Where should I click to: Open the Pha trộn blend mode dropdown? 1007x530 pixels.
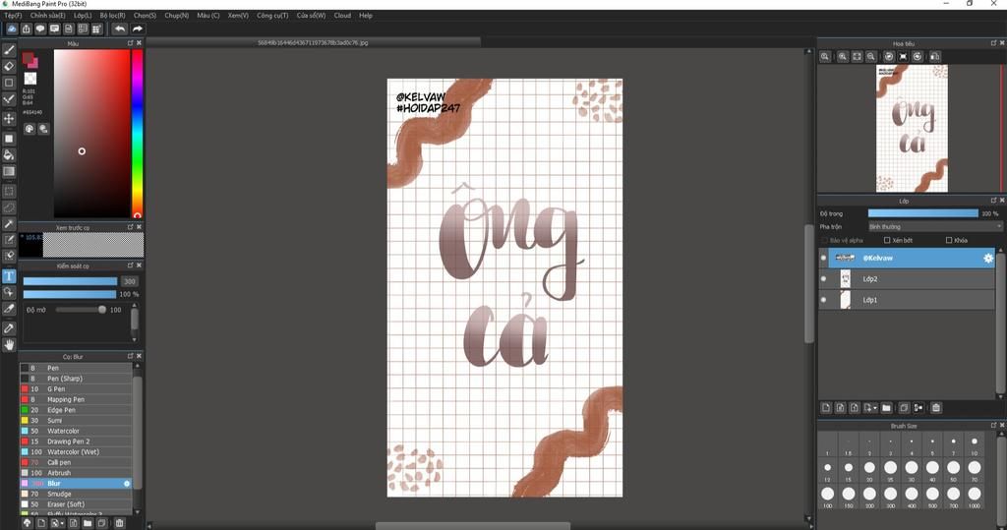click(x=934, y=226)
